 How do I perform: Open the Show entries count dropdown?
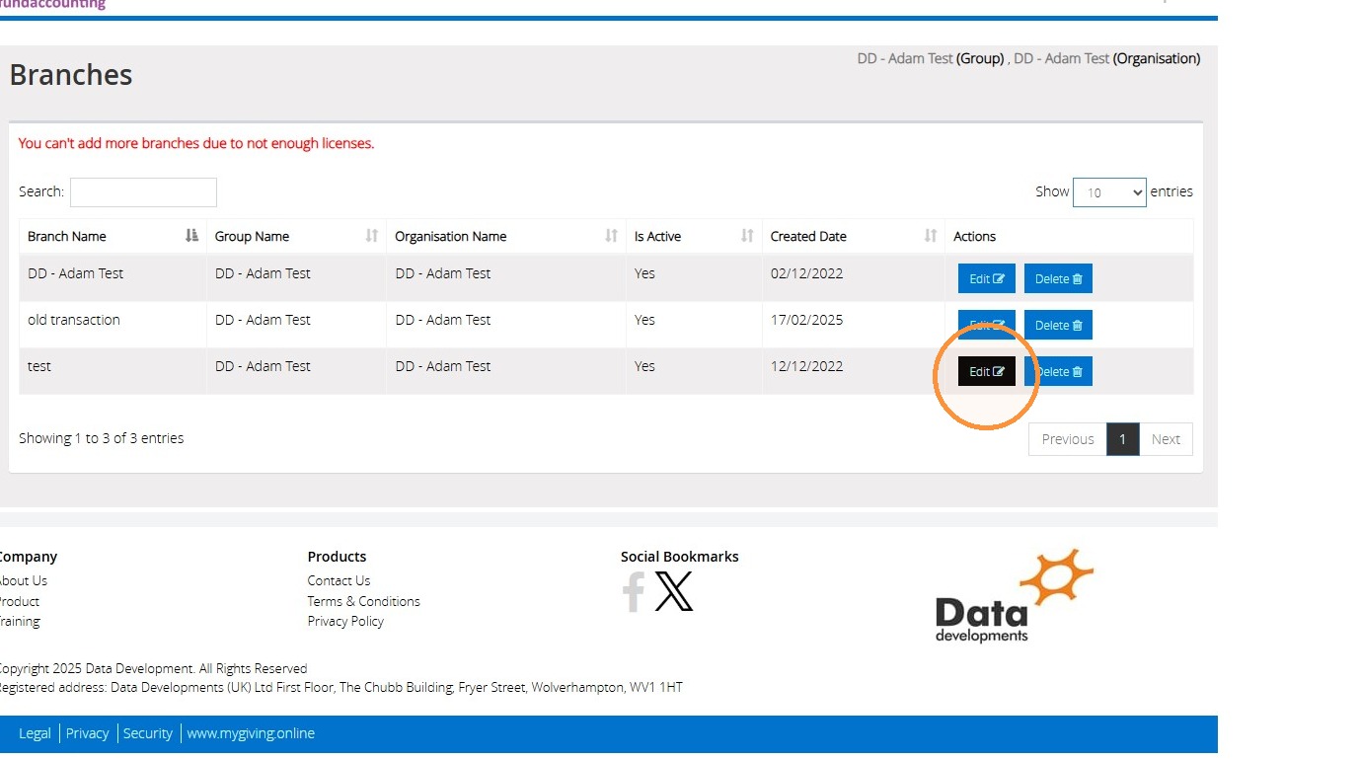[x=1109, y=192]
